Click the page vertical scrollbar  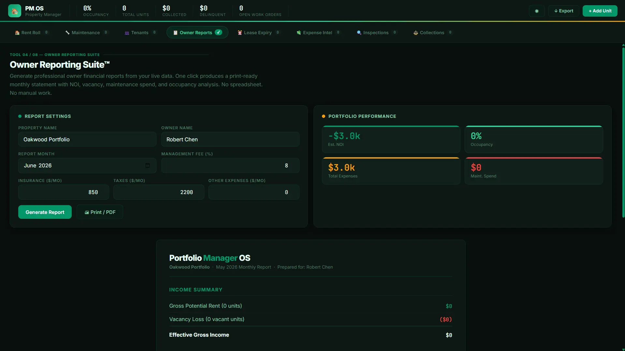click(623, 132)
